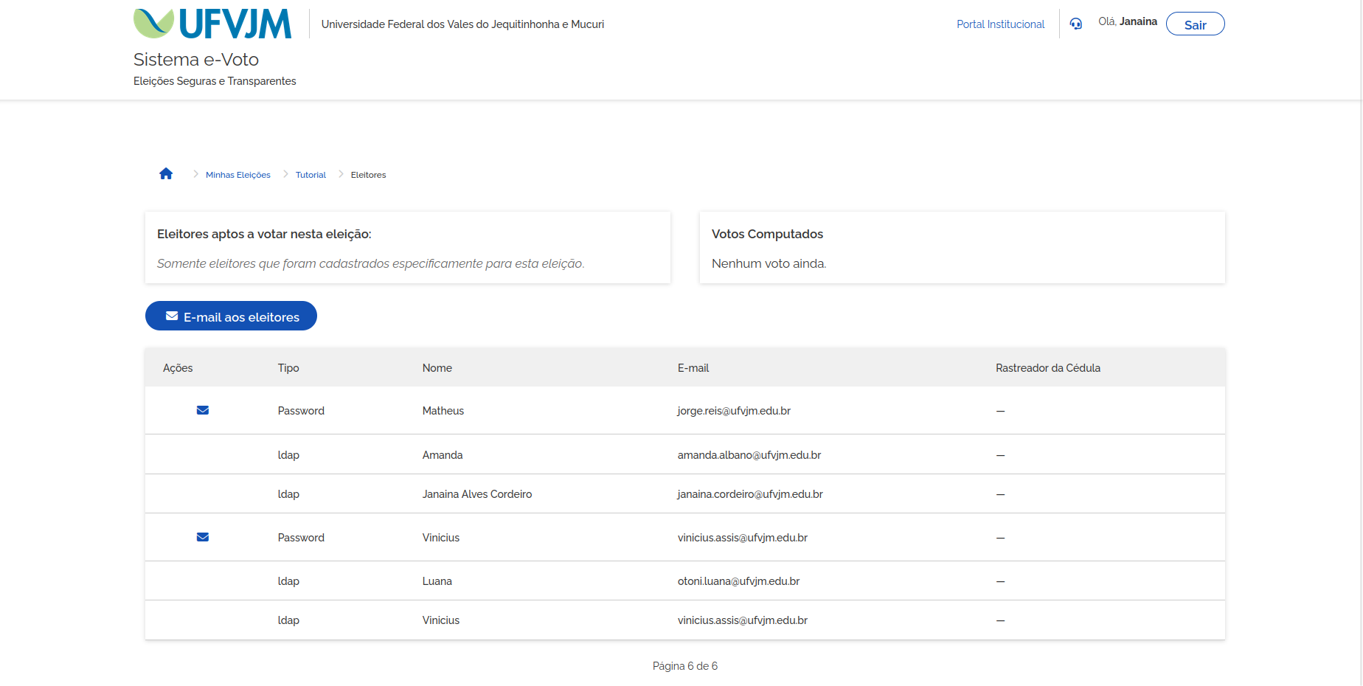Click Nenhum voto ainda text
This screenshot has height=686, width=1363.
[769, 263]
